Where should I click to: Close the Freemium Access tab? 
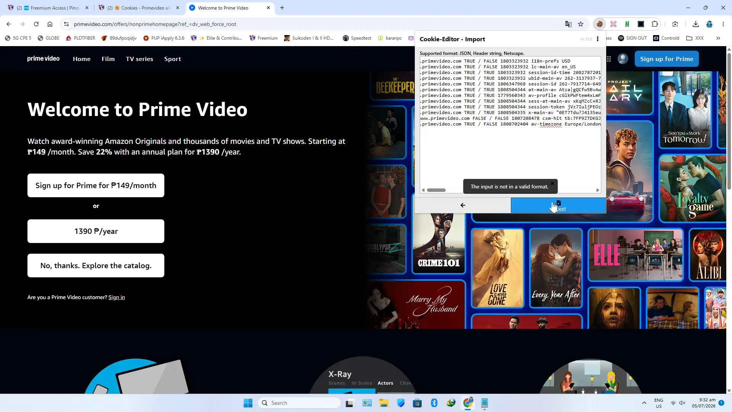click(87, 8)
